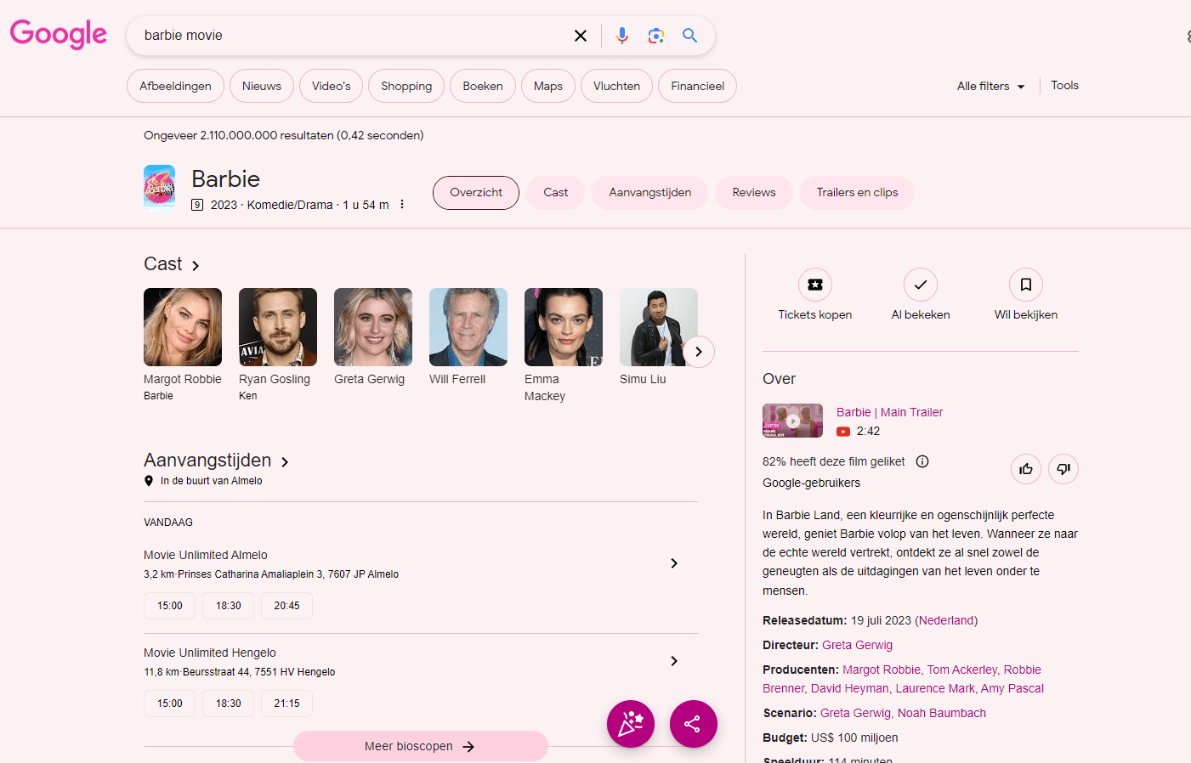The height and width of the screenshot is (763, 1191).
Task: Clear the search box with the X icon
Action: point(581,36)
